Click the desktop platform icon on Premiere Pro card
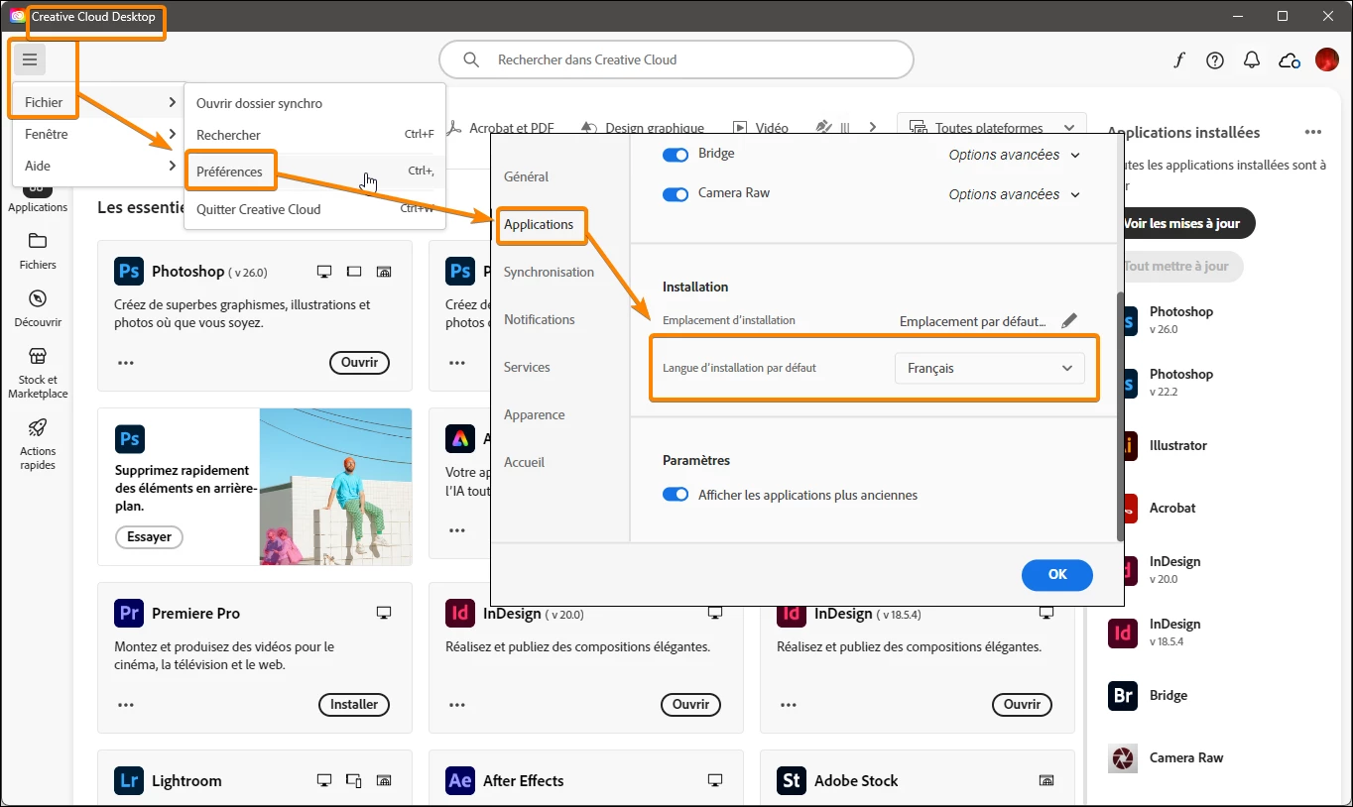This screenshot has height=807, width=1353. 384,614
